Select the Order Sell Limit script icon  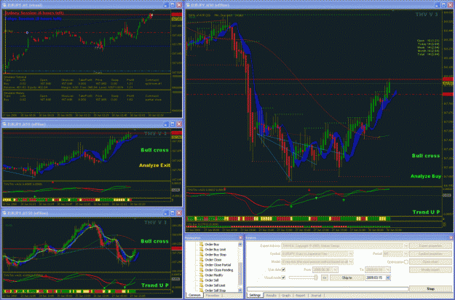(x=202, y=285)
